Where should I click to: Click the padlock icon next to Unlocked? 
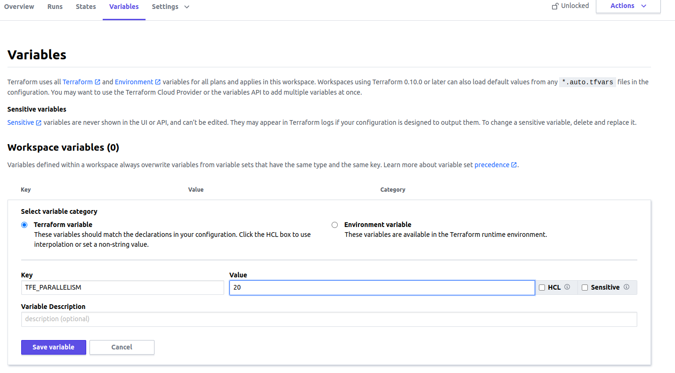[x=554, y=6]
